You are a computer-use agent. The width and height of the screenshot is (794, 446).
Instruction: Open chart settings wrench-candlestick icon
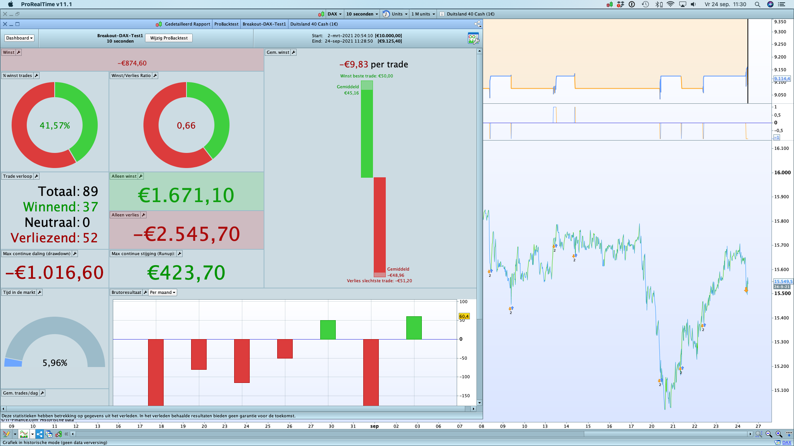click(x=59, y=434)
